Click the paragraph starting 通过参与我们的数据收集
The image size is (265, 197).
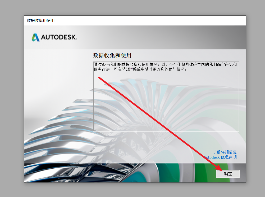pos(165,67)
